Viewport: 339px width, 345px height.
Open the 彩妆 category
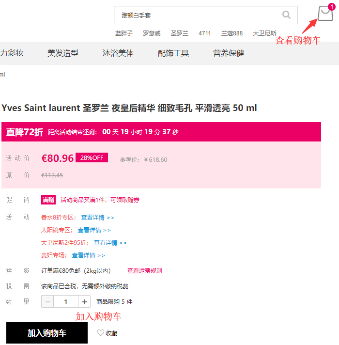12,53
